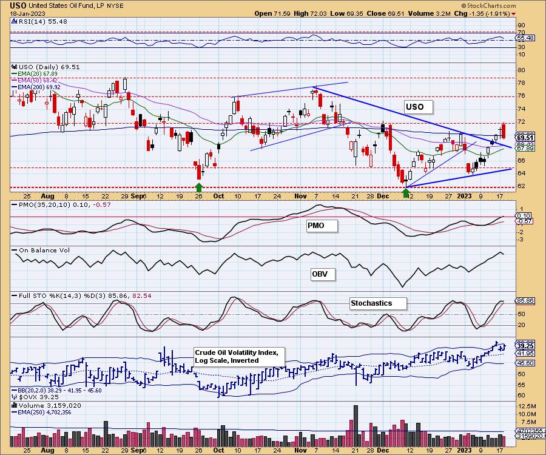Click the 'Close 69.51' value in the header

coord(385,13)
